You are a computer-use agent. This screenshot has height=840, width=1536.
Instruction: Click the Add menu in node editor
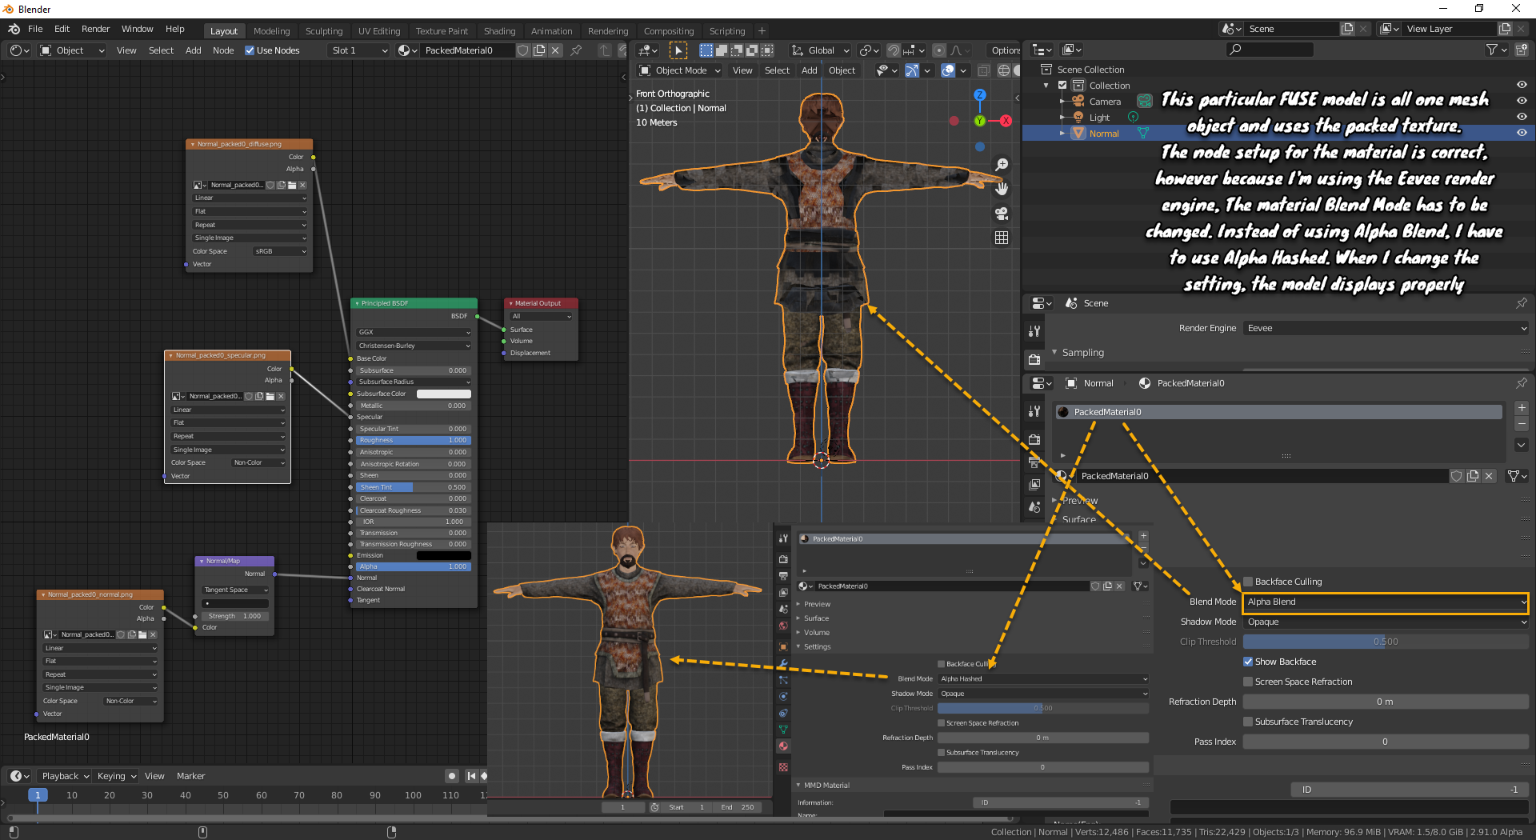pos(193,50)
